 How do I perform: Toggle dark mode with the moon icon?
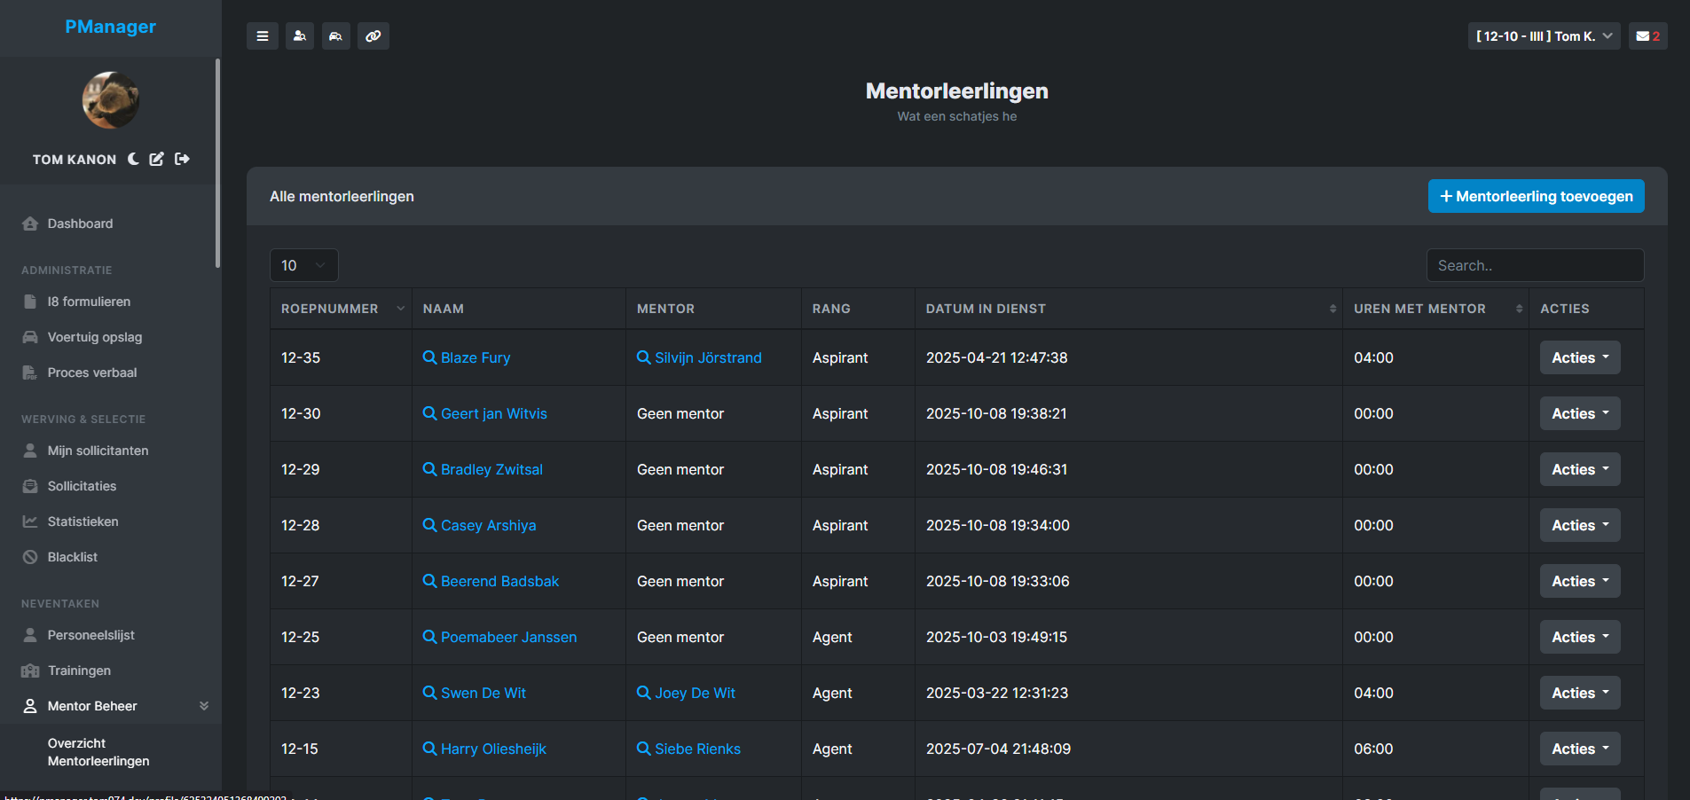point(132,159)
